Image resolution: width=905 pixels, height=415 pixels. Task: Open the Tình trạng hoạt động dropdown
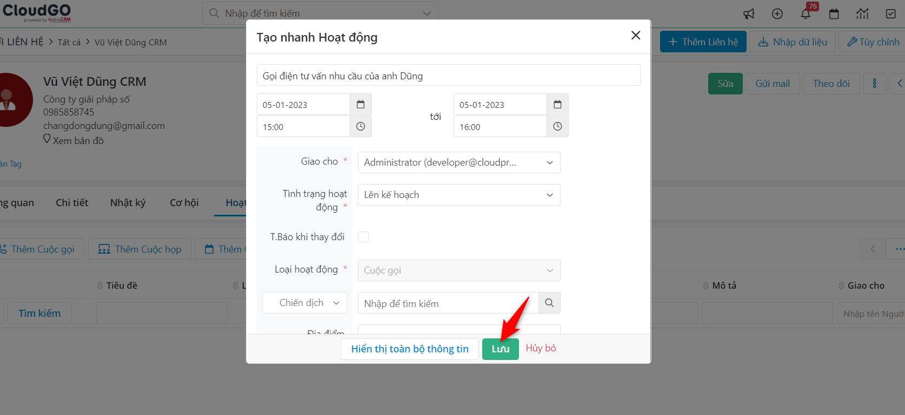(x=458, y=195)
